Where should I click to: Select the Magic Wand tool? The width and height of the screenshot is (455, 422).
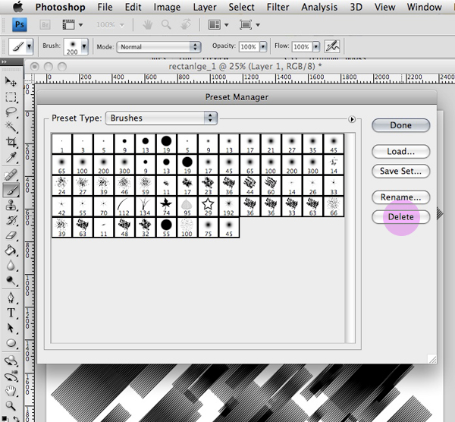click(11, 127)
